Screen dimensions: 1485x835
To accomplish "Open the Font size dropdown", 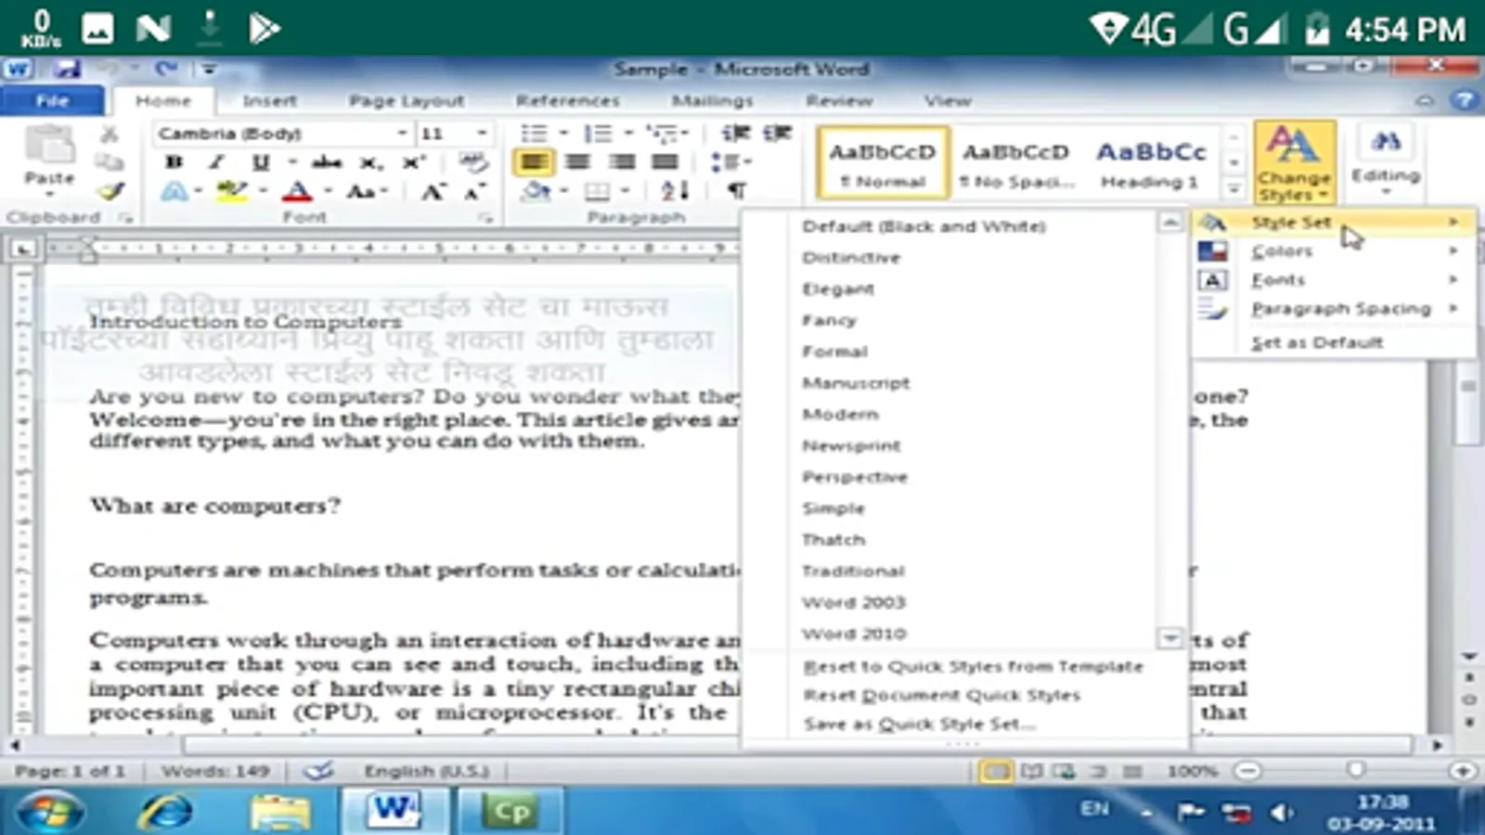I will (x=482, y=134).
